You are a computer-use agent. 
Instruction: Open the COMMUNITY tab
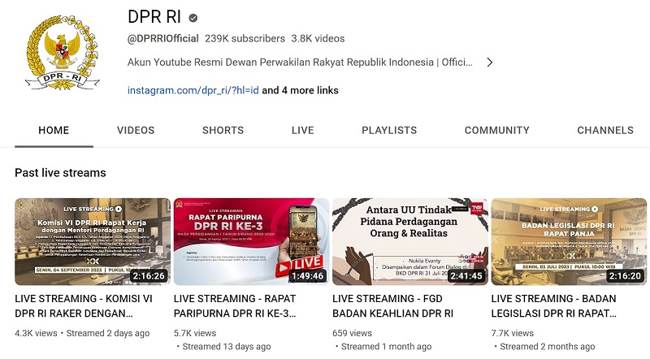point(497,130)
